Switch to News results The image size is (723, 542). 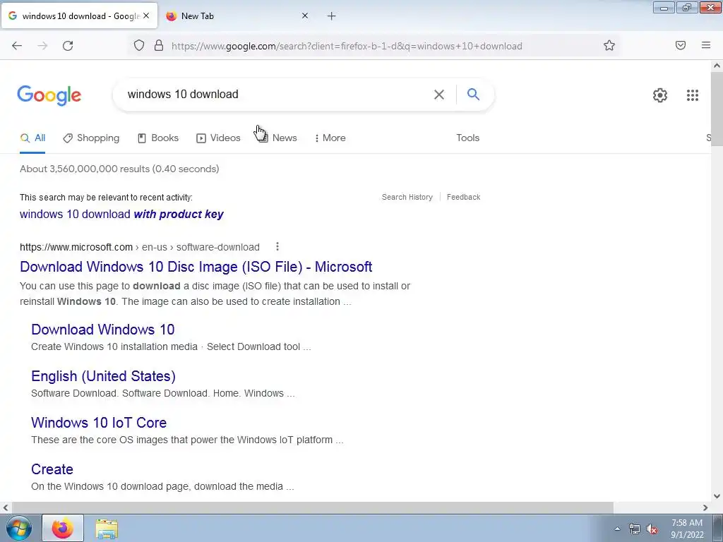[x=277, y=138]
